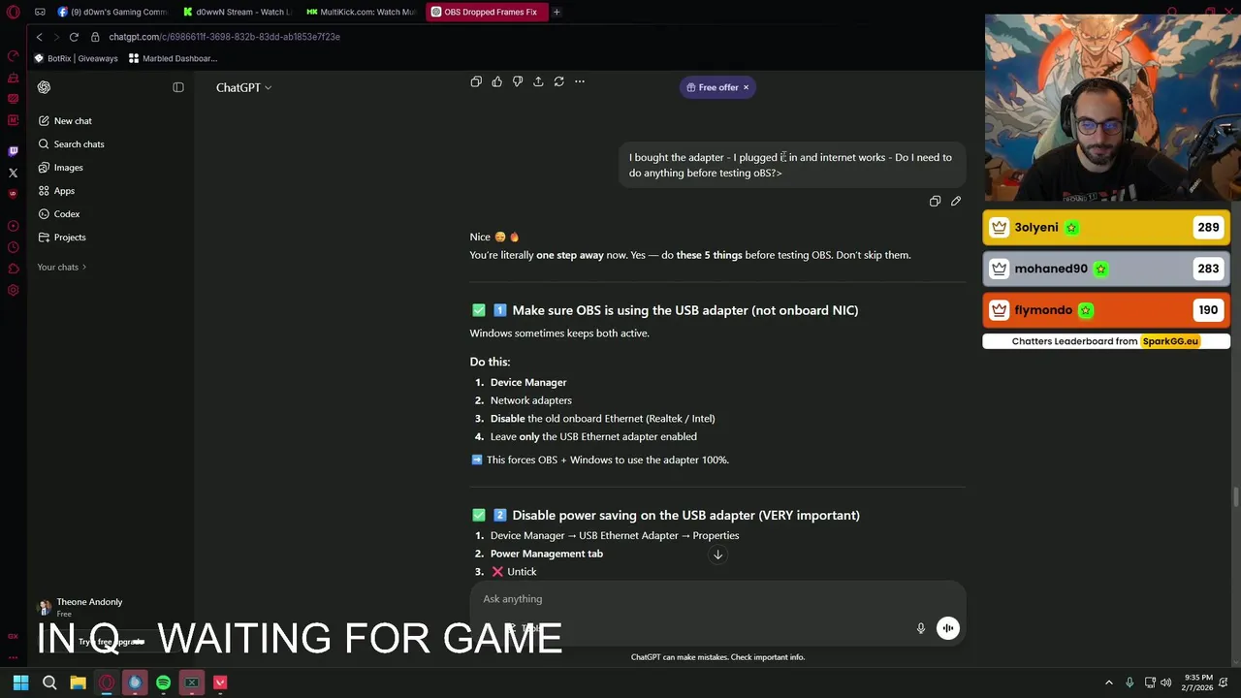Give thumbs down to the response
The width and height of the screenshot is (1241, 698).
pos(518,81)
